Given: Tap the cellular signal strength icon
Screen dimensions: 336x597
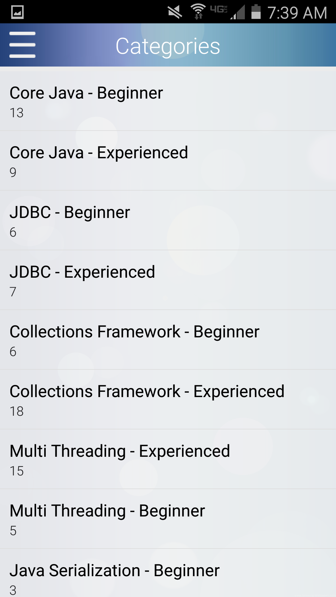Looking at the screenshot, I should point(238,12).
